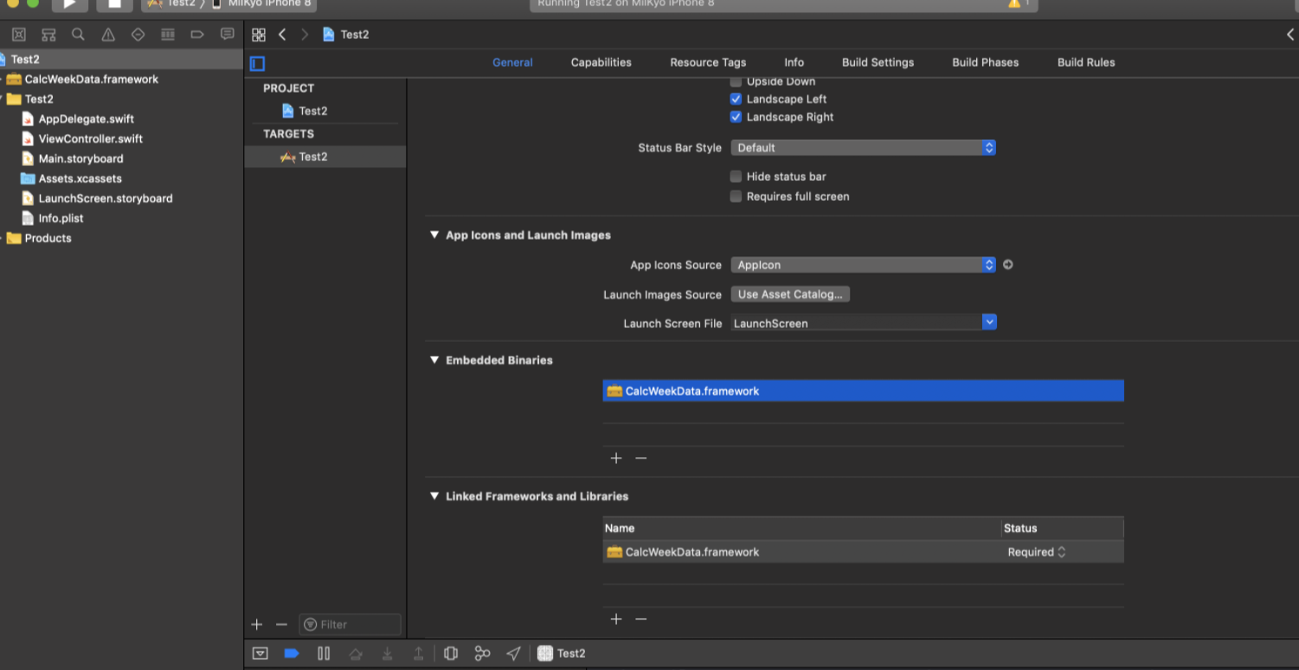This screenshot has height=670, width=1299.
Task: Go forward in editor history
Action: coord(305,35)
